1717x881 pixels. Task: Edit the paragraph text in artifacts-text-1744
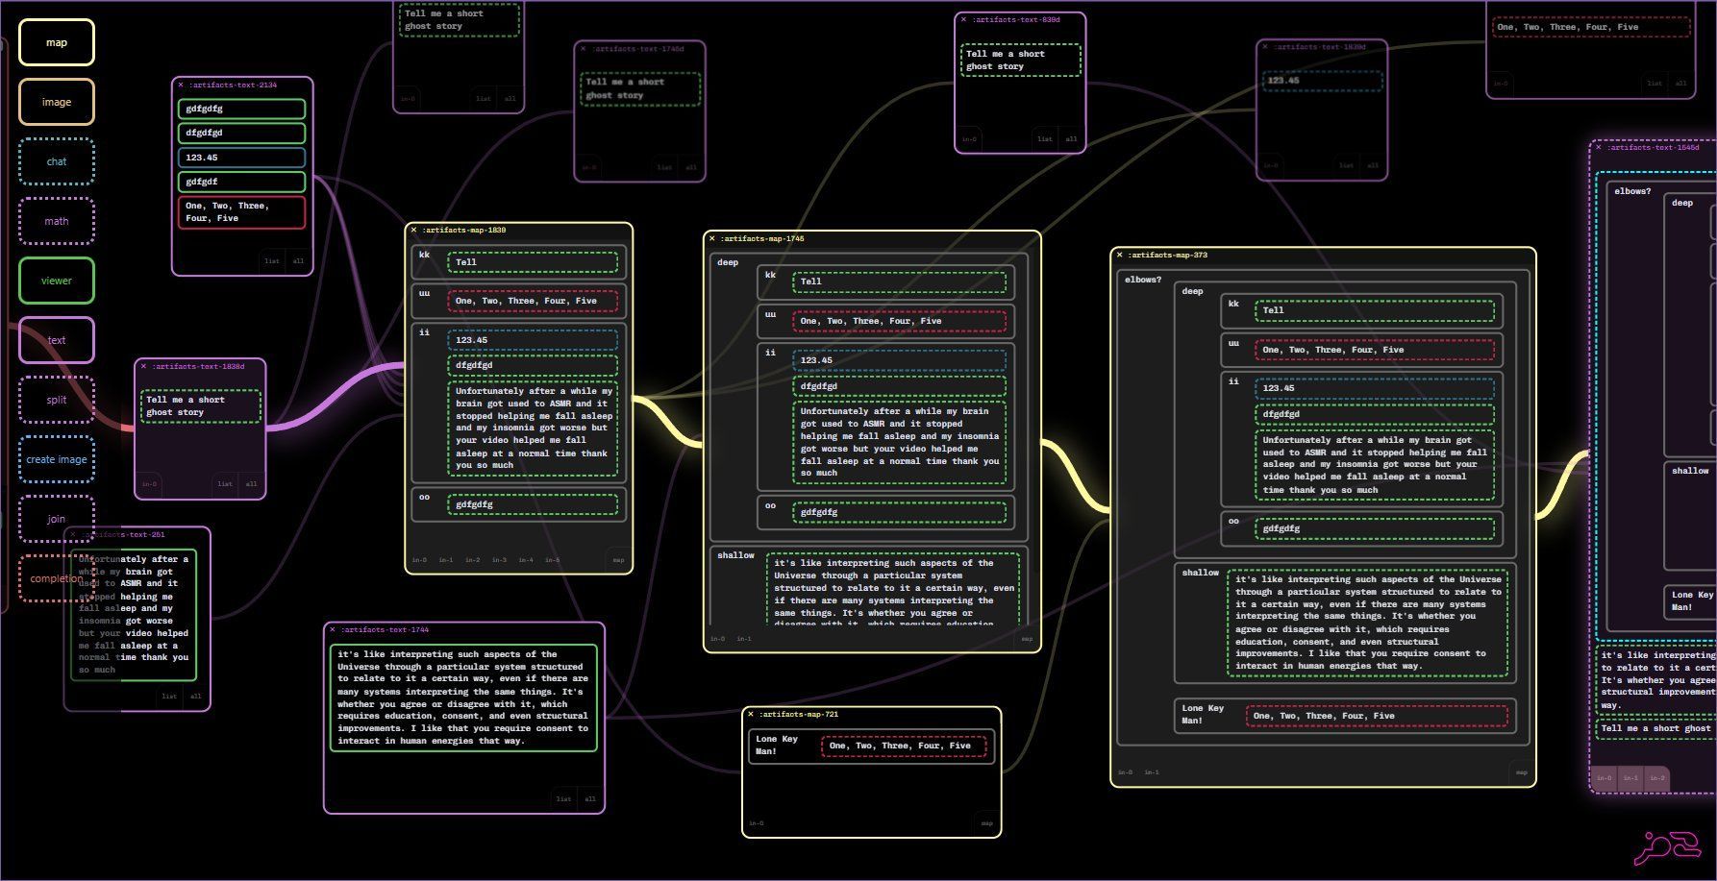(463, 697)
